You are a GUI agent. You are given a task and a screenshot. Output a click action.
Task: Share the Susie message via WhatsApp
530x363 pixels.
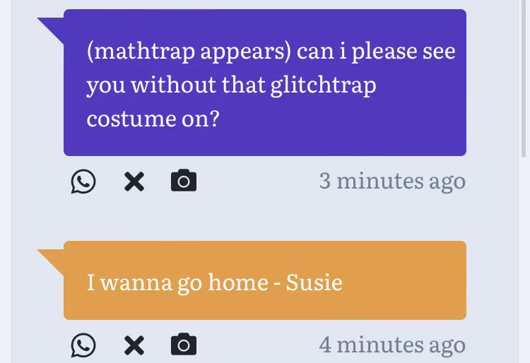83,345
